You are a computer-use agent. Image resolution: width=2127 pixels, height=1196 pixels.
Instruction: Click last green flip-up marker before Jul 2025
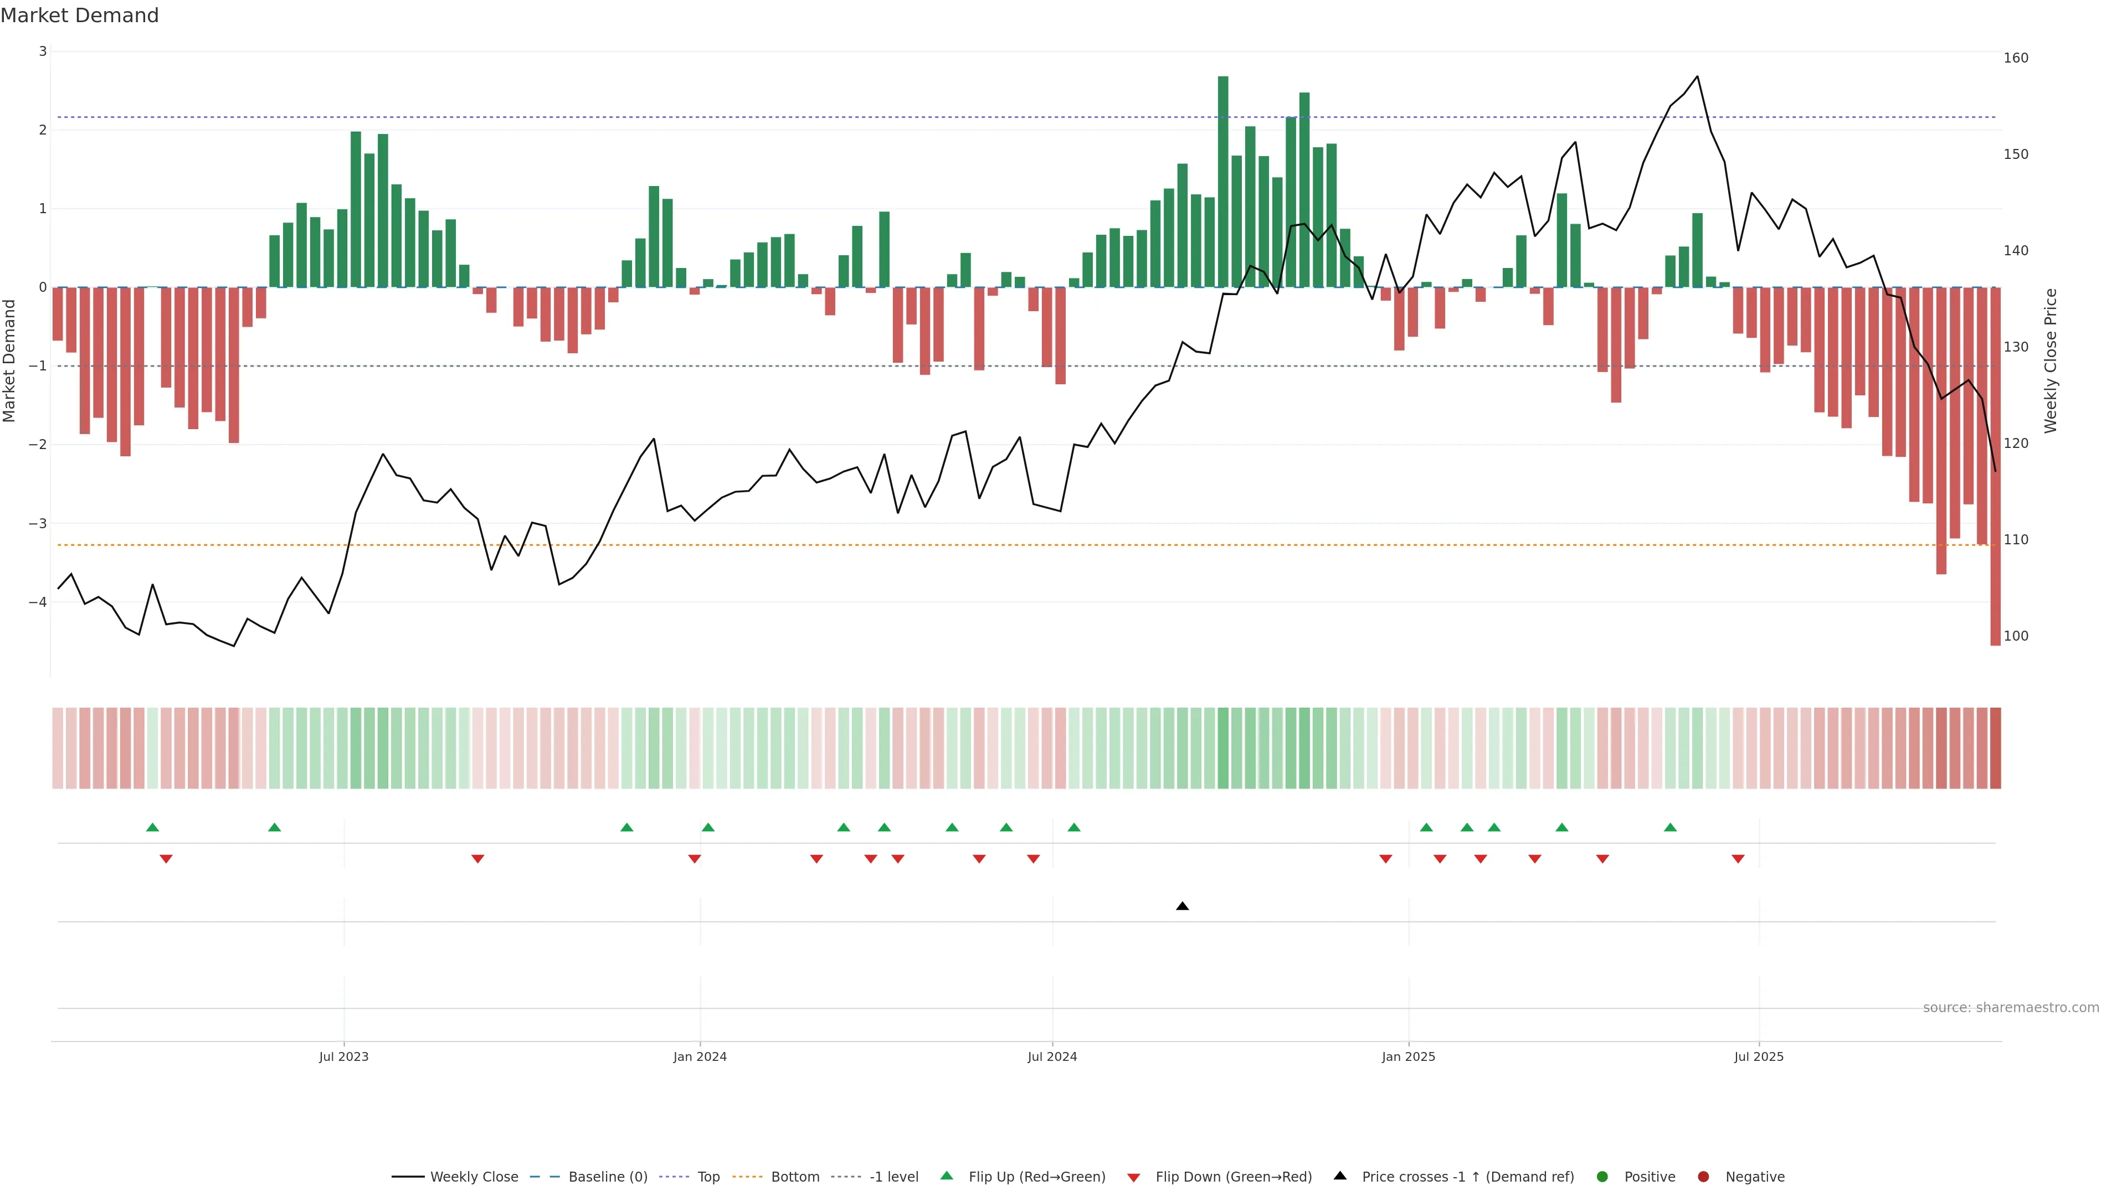pos(1671,827)
